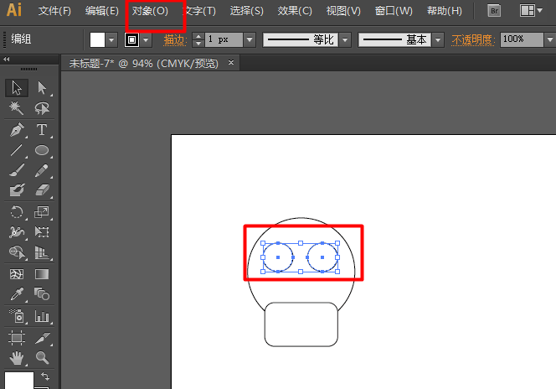Image resolution: width=556 pixels, height=389 pixels.
Task: Open the 帮助(H) menu
Action: tap(445, 11)
